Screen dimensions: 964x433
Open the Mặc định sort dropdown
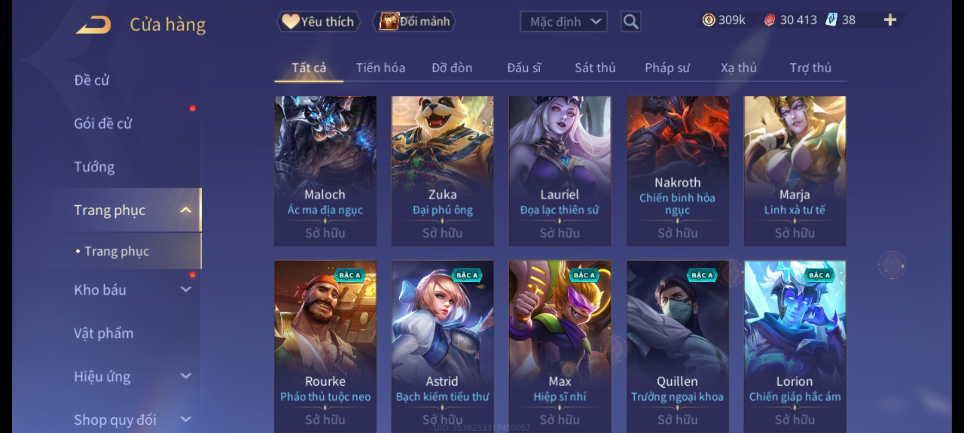(563, 22)
